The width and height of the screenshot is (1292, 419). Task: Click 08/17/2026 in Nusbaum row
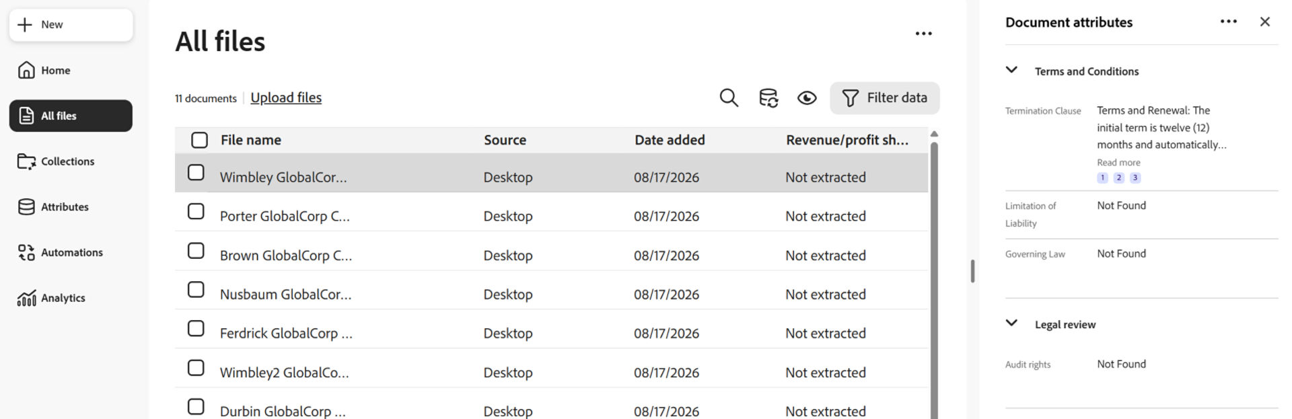coord(666,295)
